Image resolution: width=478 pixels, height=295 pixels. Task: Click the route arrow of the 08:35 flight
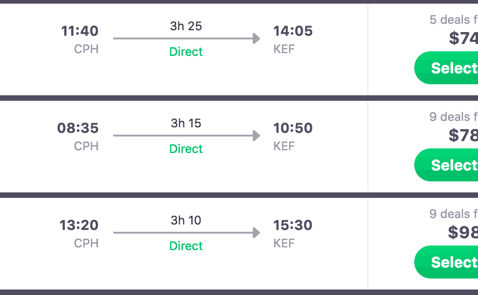(x=186, y=136)
